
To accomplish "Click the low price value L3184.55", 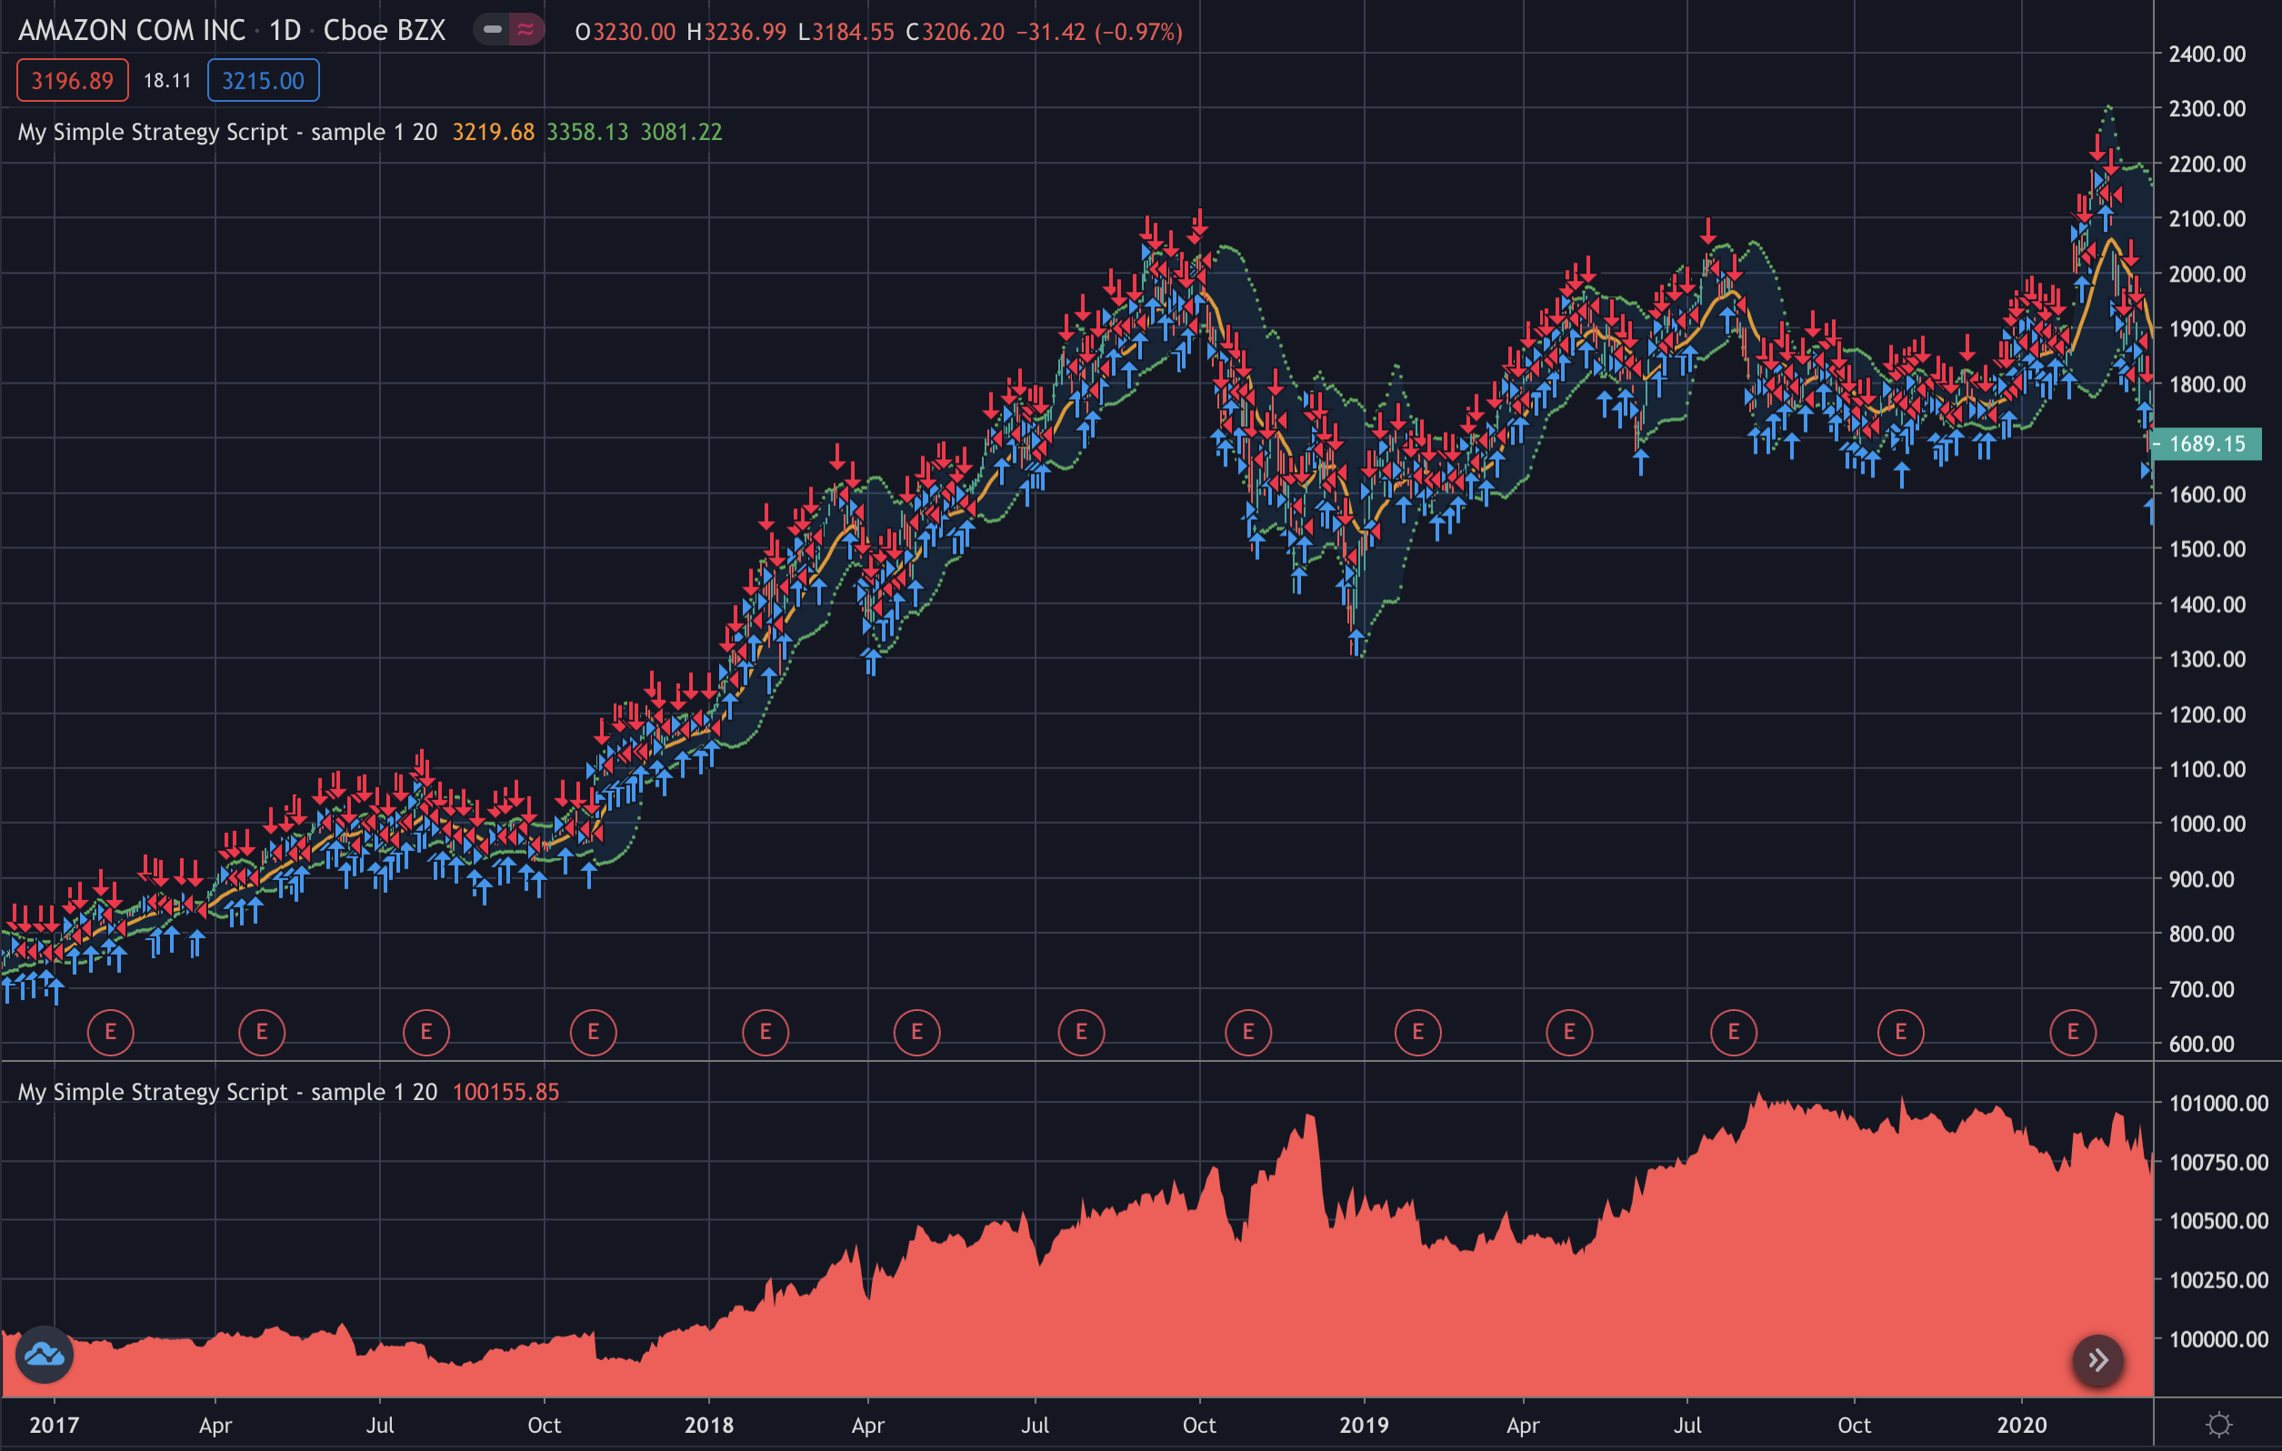I will tap(846, 32).
